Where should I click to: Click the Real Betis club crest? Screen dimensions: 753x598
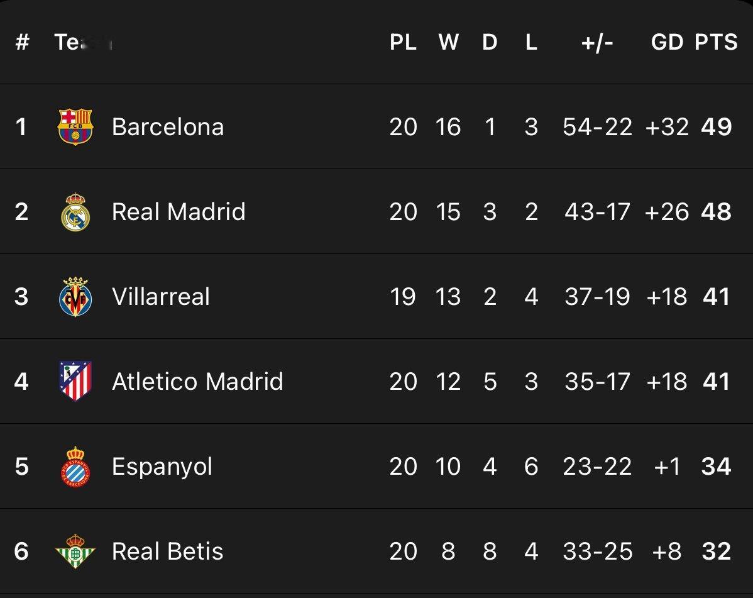75,551
